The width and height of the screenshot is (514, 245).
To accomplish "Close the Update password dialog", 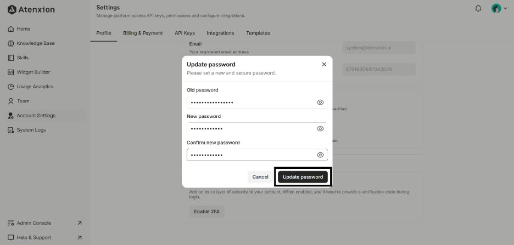I will 324,65.
